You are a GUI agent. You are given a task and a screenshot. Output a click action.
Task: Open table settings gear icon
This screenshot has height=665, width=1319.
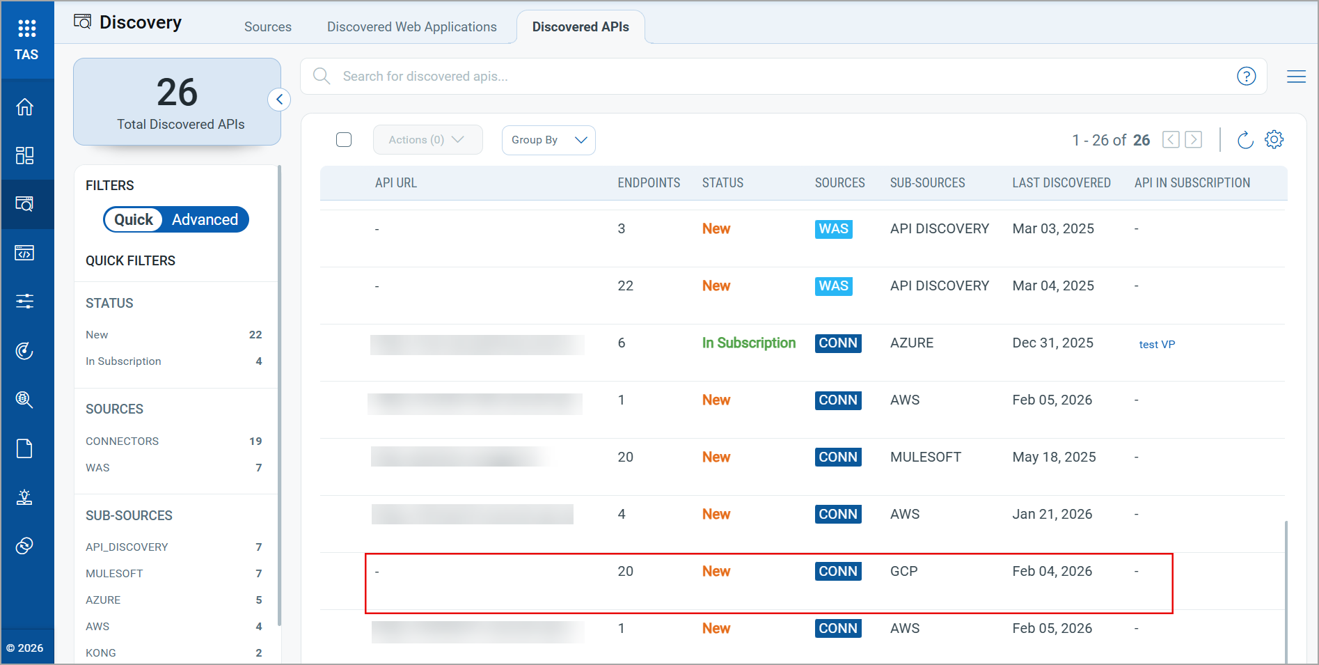coord(1274,140)
